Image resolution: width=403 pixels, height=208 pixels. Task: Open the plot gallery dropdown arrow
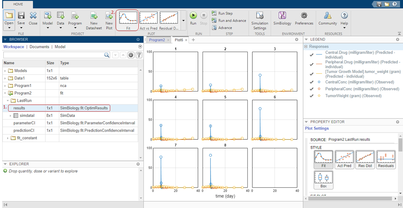[x=183, y=20]
